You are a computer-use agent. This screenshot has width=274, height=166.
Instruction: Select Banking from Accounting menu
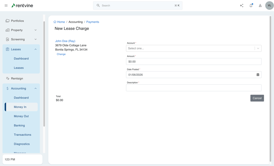[19, 125]
